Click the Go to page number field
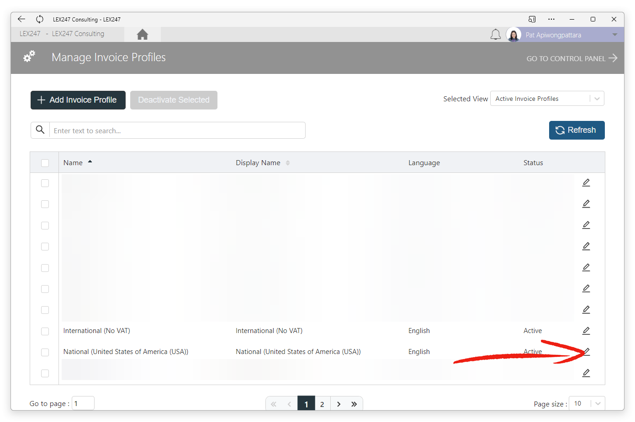635x422 pixels. tap(83, 403)
